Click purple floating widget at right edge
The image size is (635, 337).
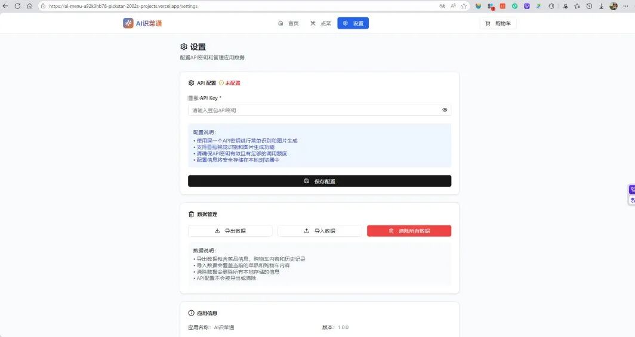click(632, 189)
